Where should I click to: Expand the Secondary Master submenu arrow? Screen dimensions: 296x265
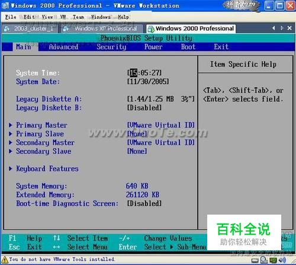pos(11,142)
